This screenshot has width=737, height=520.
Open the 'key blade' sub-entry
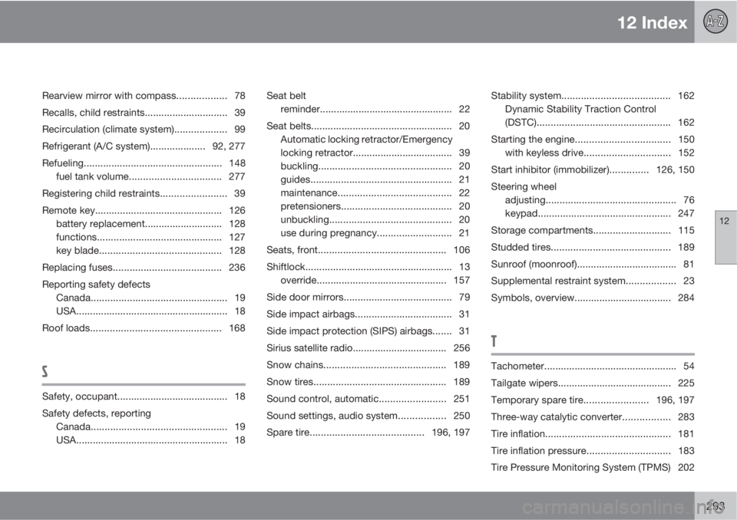pos(150,251)
